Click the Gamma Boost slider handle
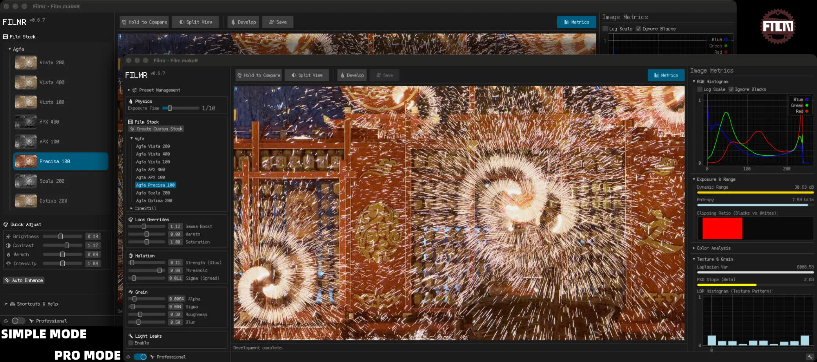This screenshot has height=362, width=817. coord(144,227)
